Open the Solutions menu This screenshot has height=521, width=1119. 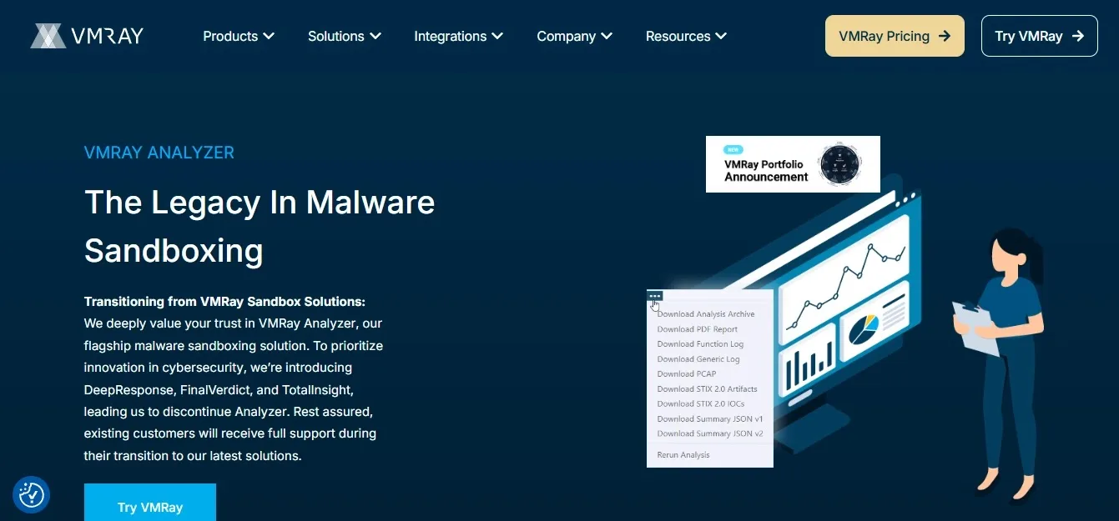(345, 36)
